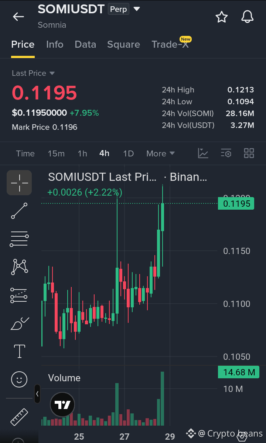Switch to the Square tab
Viewport: 266px width, 443px height.
[x=124, y=44]
